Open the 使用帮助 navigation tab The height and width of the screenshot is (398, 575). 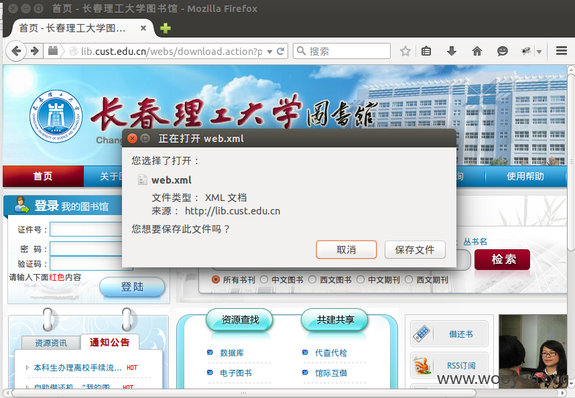point(525,176)
